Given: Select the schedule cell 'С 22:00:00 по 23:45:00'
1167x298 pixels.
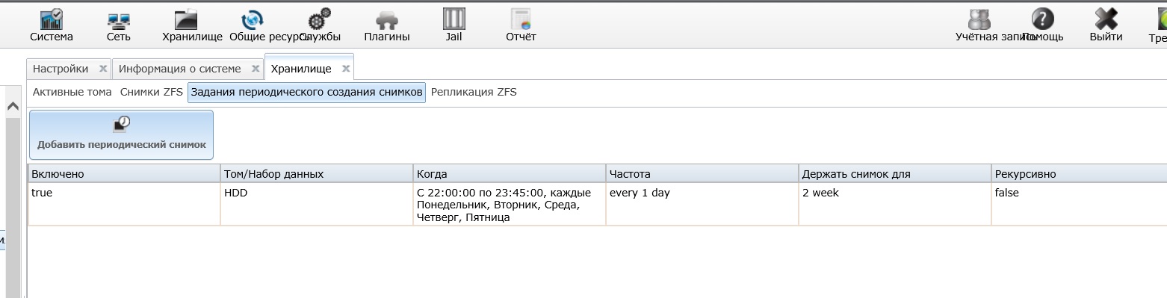Looking at the screenshot, I should [510, 204].
